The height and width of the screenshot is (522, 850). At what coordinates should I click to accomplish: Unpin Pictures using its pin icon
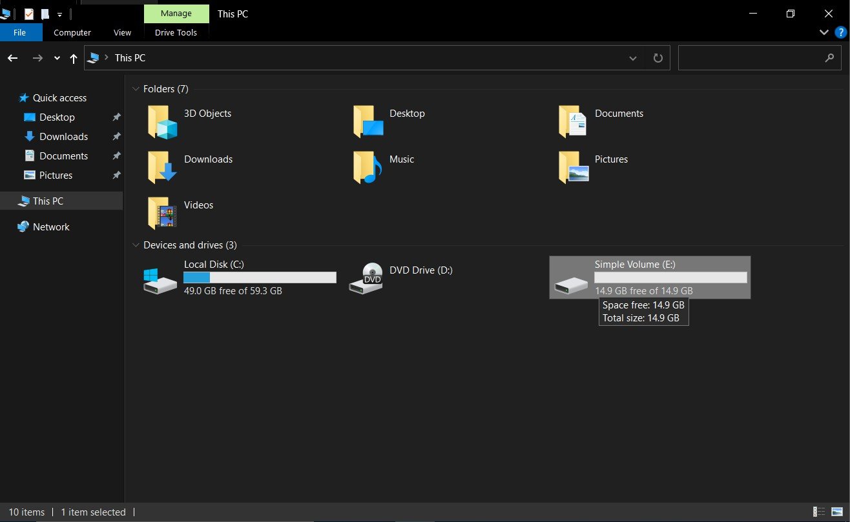tap(116, 176)
